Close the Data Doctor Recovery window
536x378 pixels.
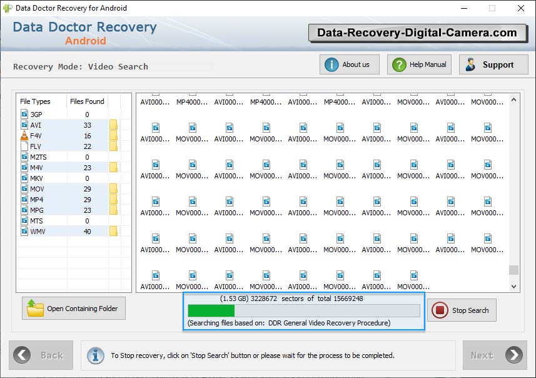(x=520, y=8)
